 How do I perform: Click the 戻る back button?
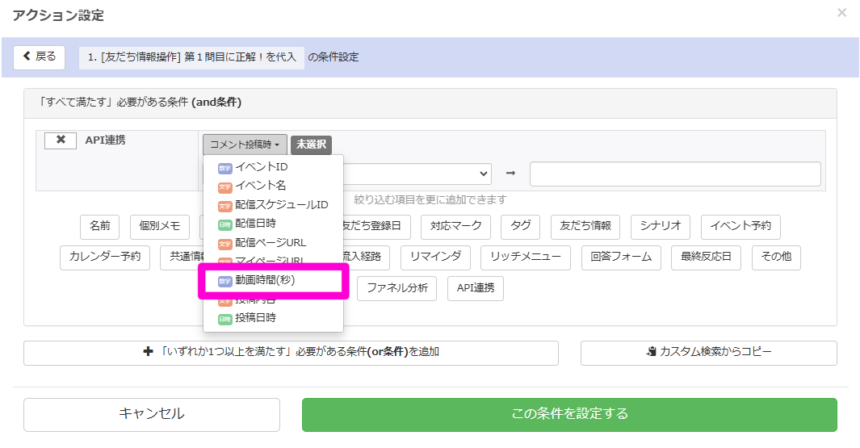pos(39,57)
